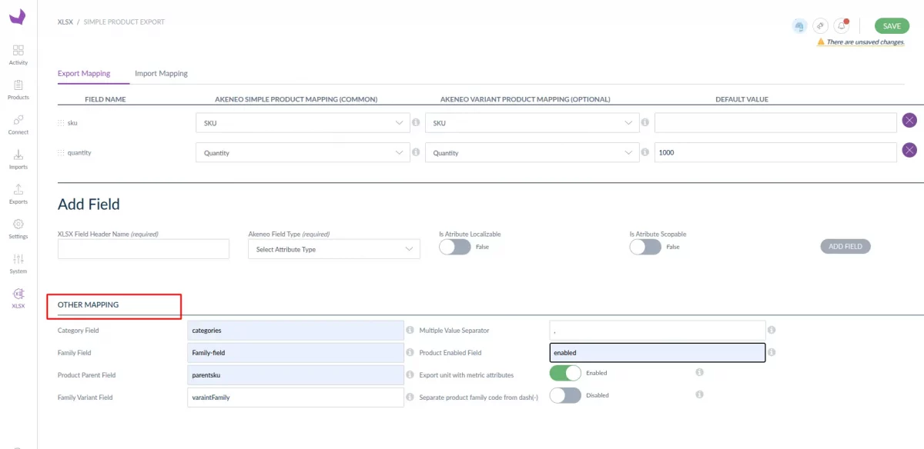Select the Export Mapping tab

[84, 74]
